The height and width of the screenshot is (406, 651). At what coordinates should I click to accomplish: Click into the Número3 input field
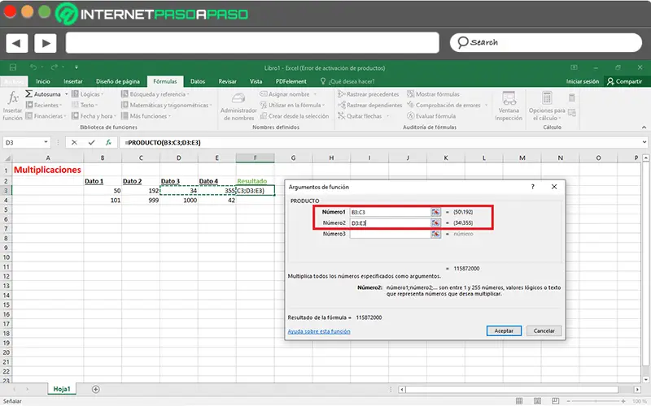click(x=389, y=234)
